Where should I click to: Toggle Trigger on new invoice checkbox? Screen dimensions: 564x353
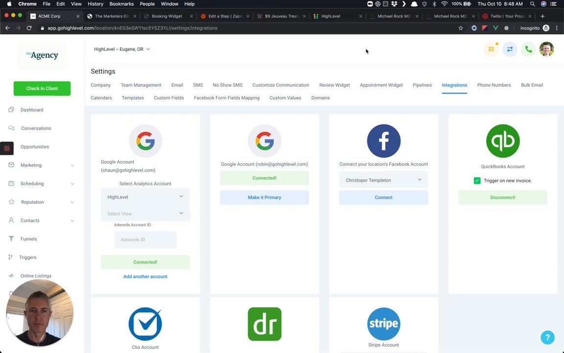coord(477,180)
